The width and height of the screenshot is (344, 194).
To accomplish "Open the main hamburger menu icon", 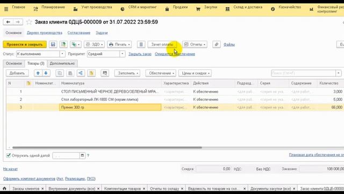I will pos(6,9).
